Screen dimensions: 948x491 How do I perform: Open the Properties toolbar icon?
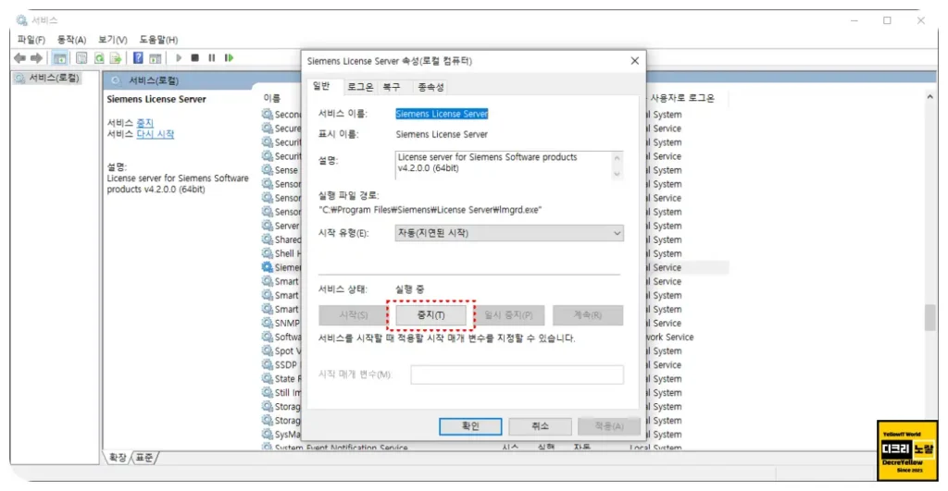(81, 58)
